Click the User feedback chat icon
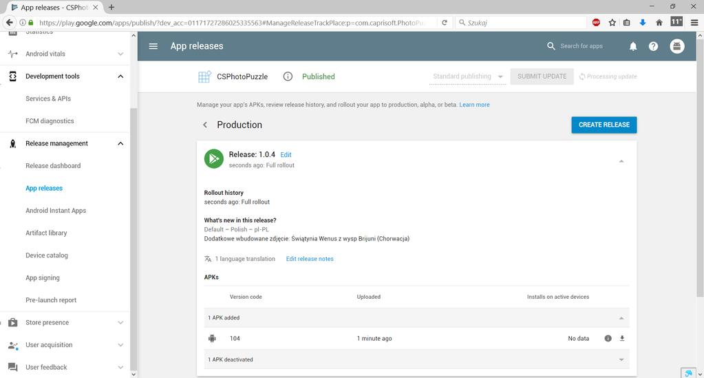Image resolution: width=704 pixels, height=378 pixels. 12,367
